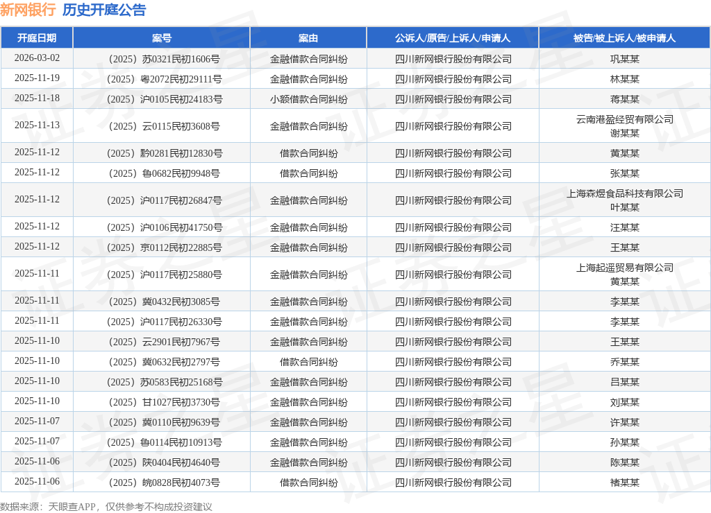Screen dimensions: 711x513
Task: Click case number 苏0583民初25168号
Action: point(165,382)
